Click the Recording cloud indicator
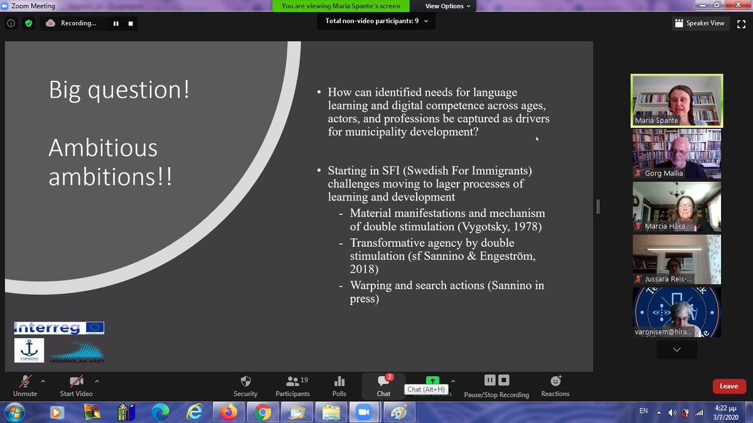753x423 pixels. [71, 23]
